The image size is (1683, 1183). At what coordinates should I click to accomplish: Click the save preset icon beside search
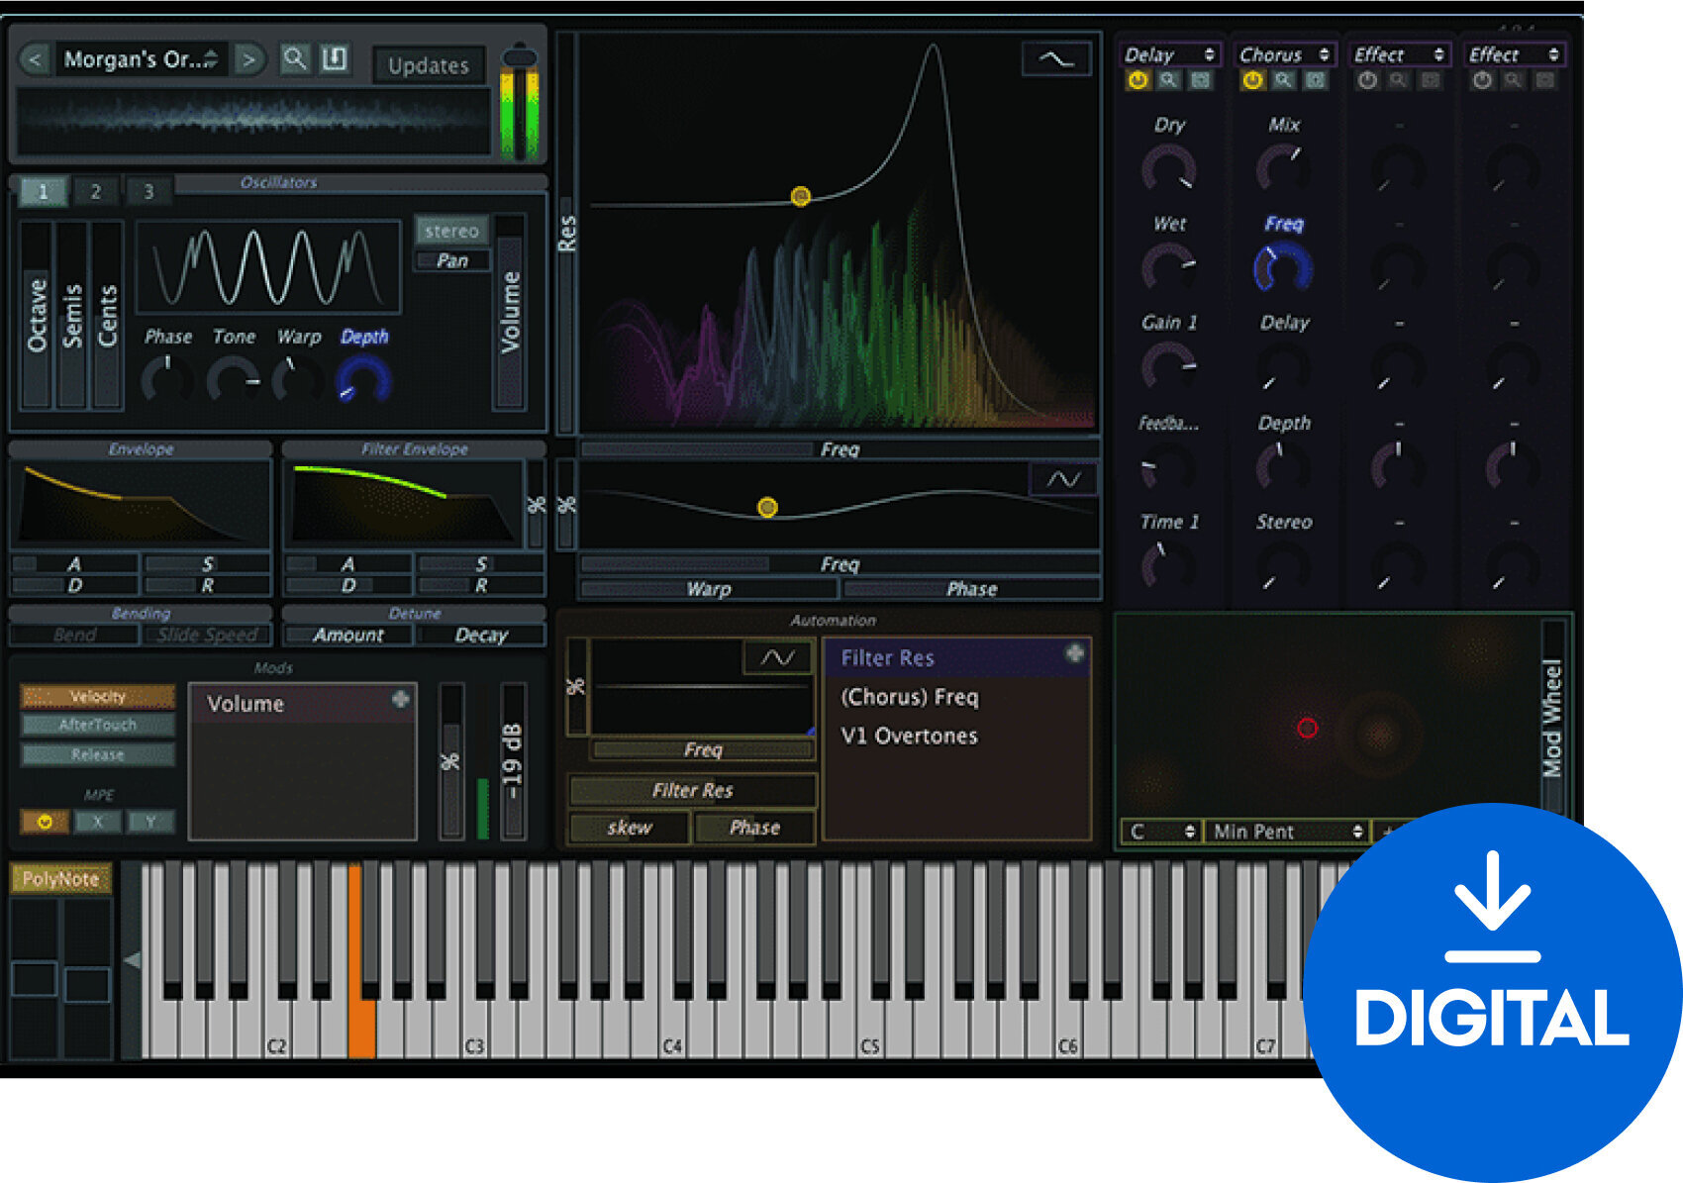335,59
